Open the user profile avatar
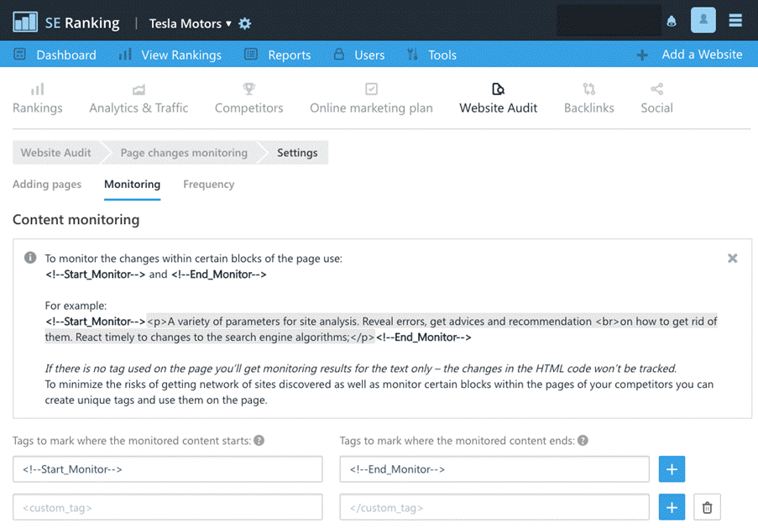 (x=703, y=21)
